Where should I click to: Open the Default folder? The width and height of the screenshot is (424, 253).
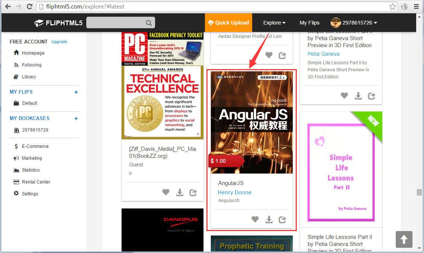tap(25, 103)
